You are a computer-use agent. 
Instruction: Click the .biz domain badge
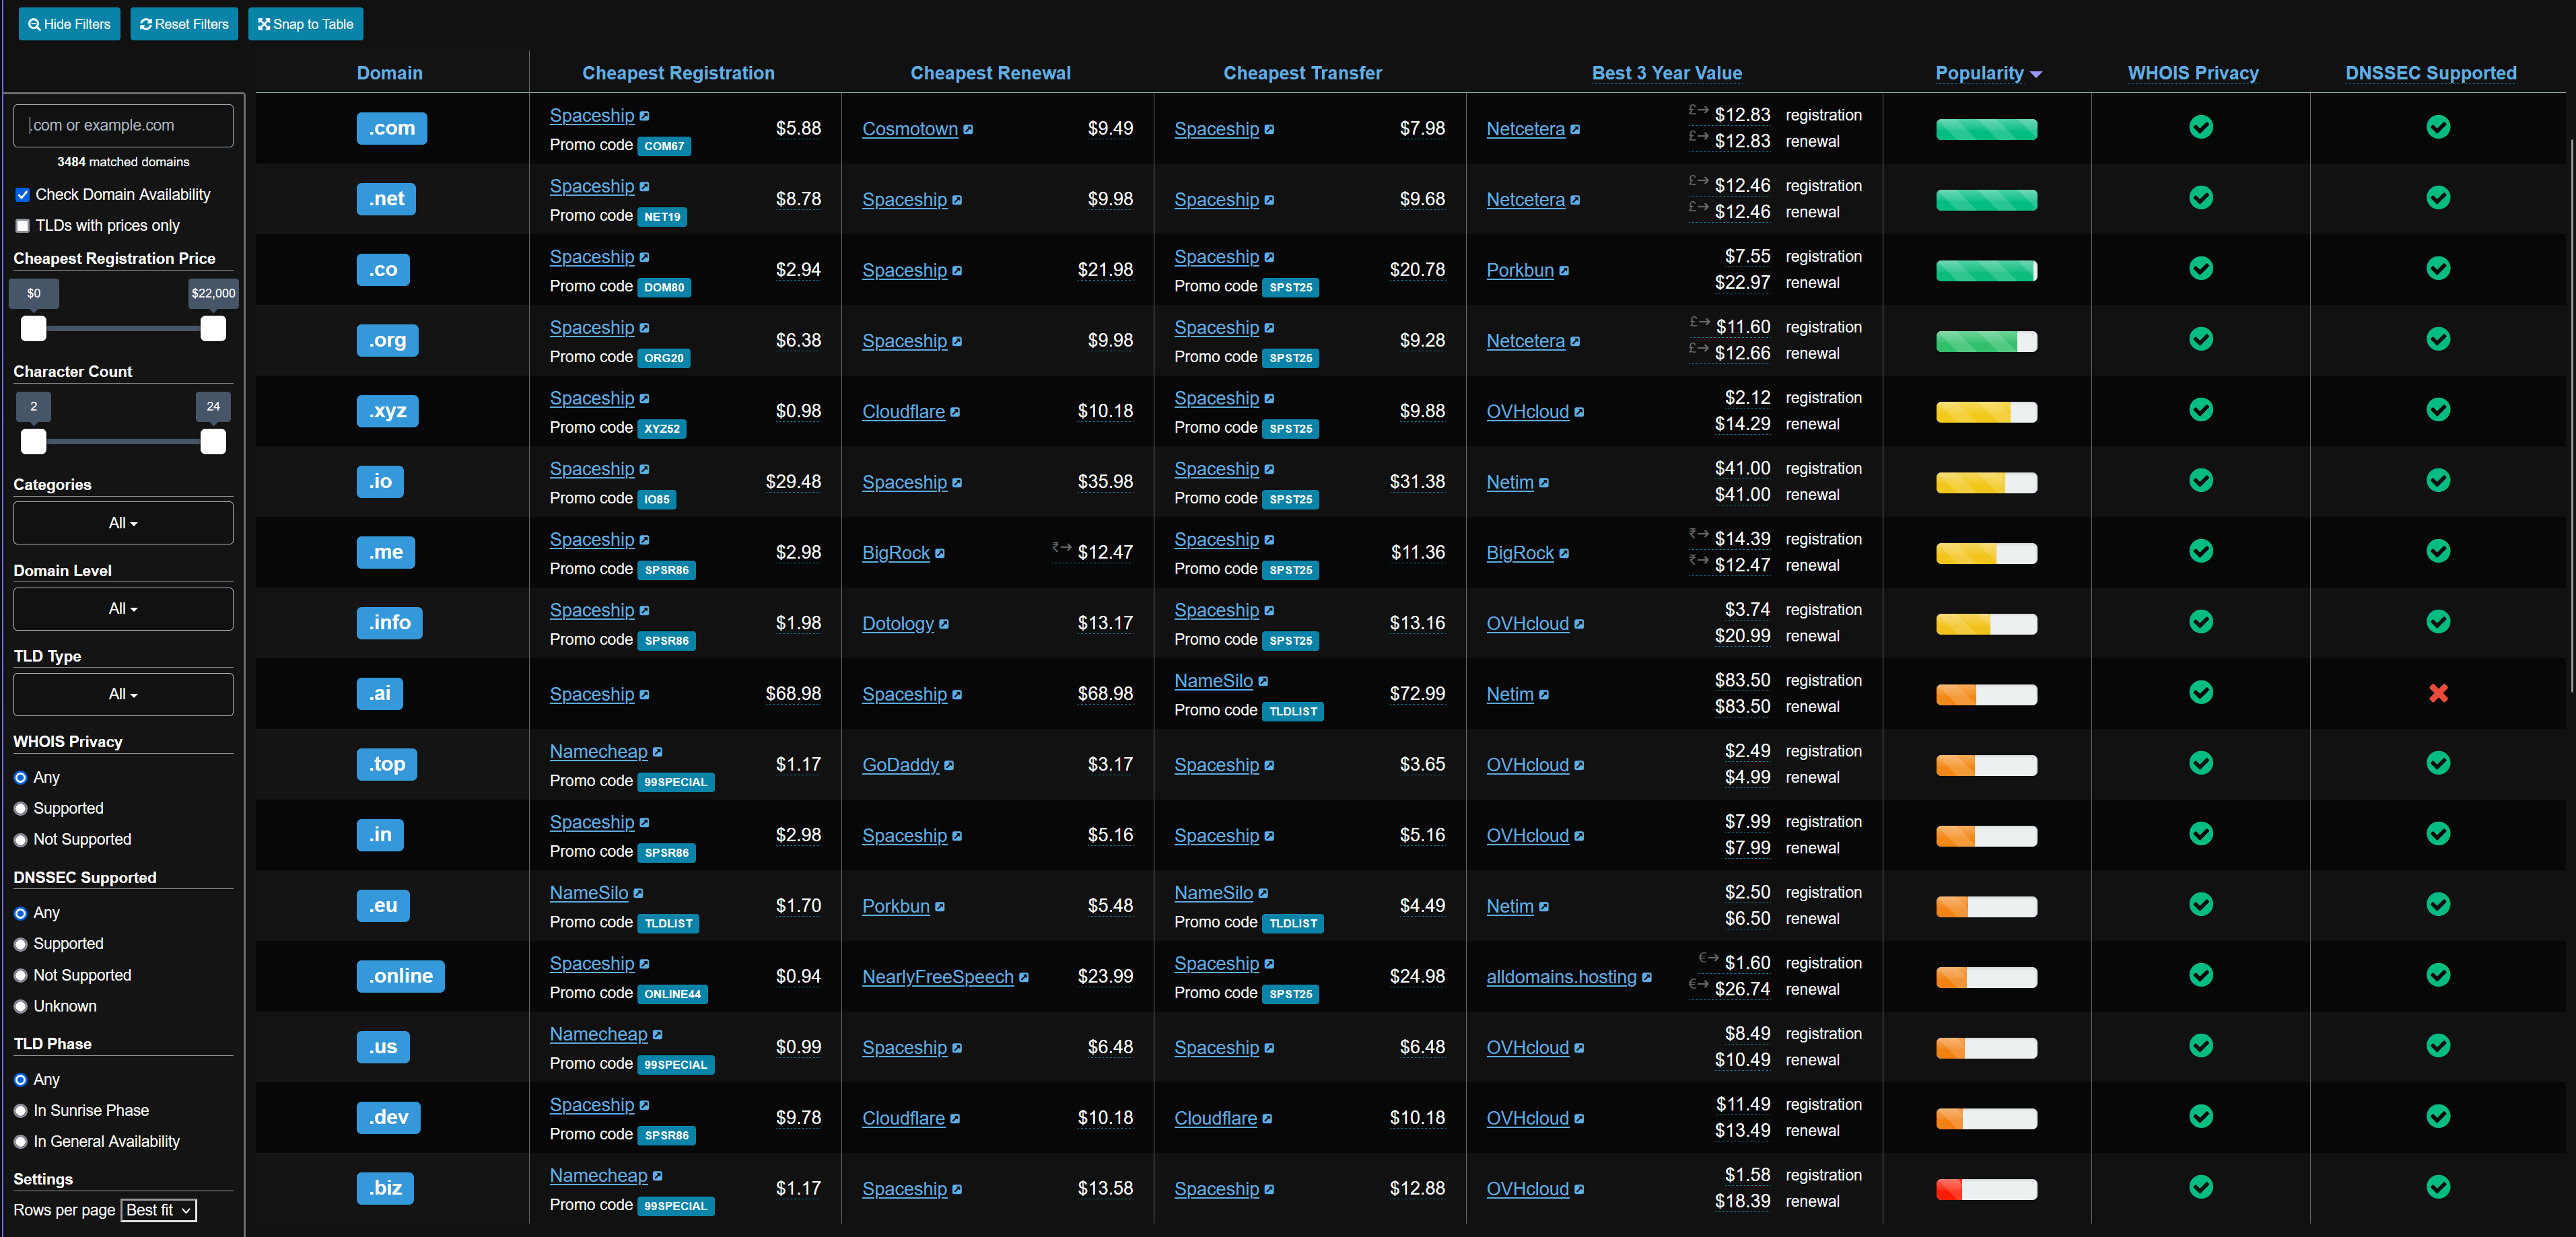[385, 1188]
